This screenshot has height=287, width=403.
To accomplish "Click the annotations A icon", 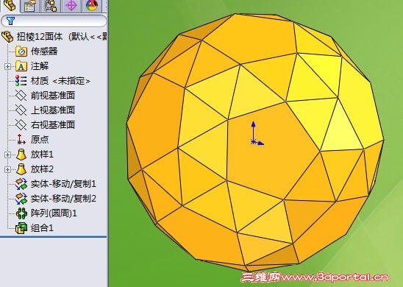I will click(x=21, y=66).
